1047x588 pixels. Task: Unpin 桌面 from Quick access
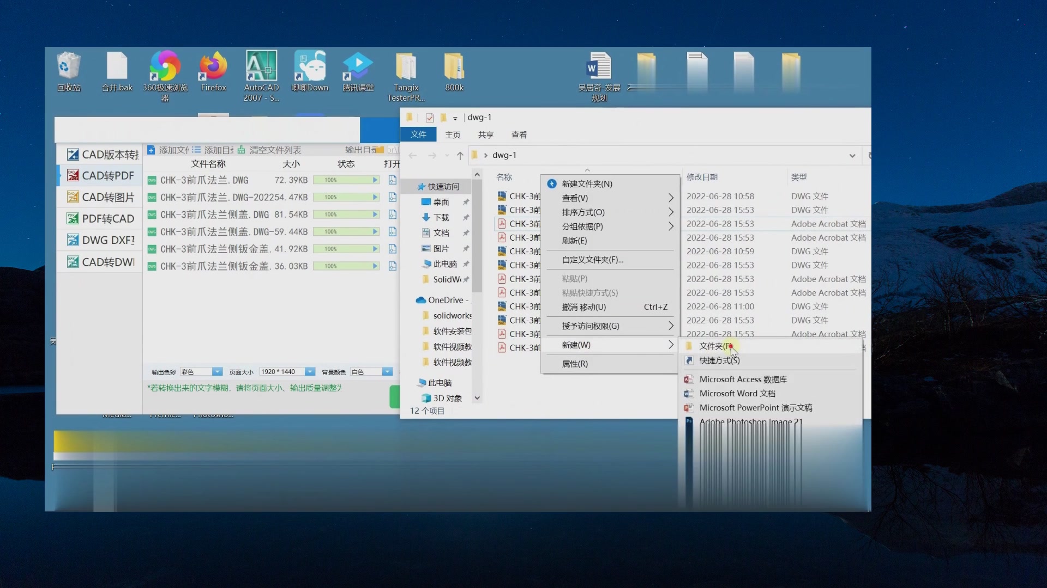pos(466,201)
